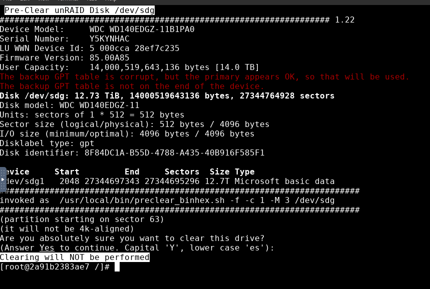Click the version number 1.22
The height and width of the screenshot is (289, 430).
[x=345, y=19]
